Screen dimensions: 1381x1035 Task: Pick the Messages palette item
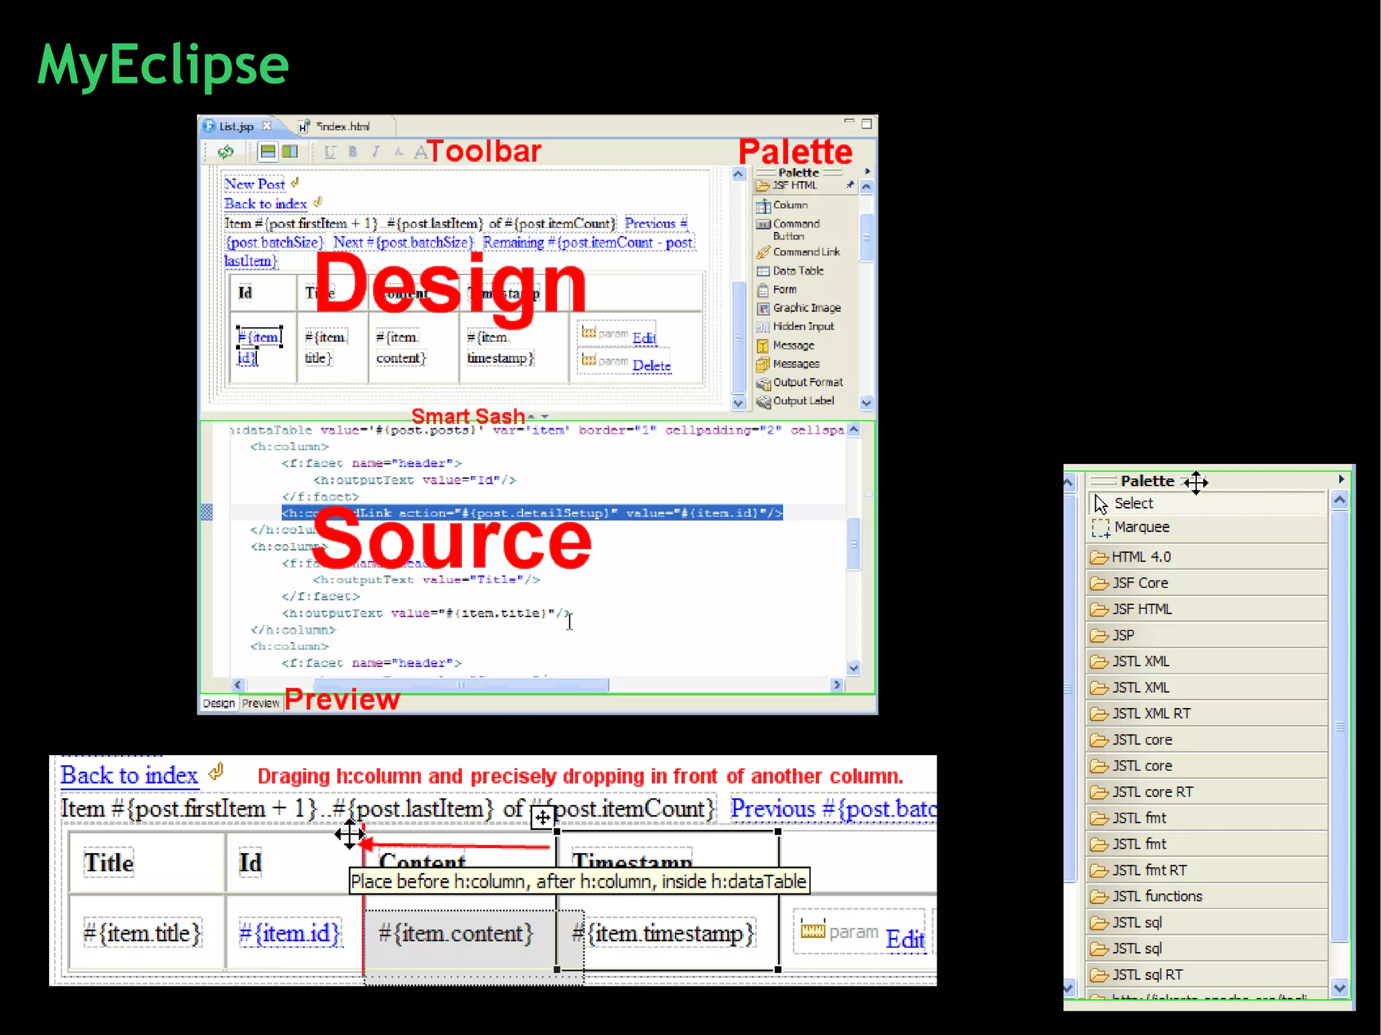pyautogui.click(x=788, y=364)
